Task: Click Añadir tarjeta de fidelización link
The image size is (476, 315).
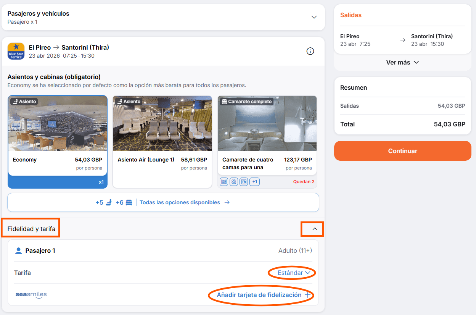Action: coord(259,295)
